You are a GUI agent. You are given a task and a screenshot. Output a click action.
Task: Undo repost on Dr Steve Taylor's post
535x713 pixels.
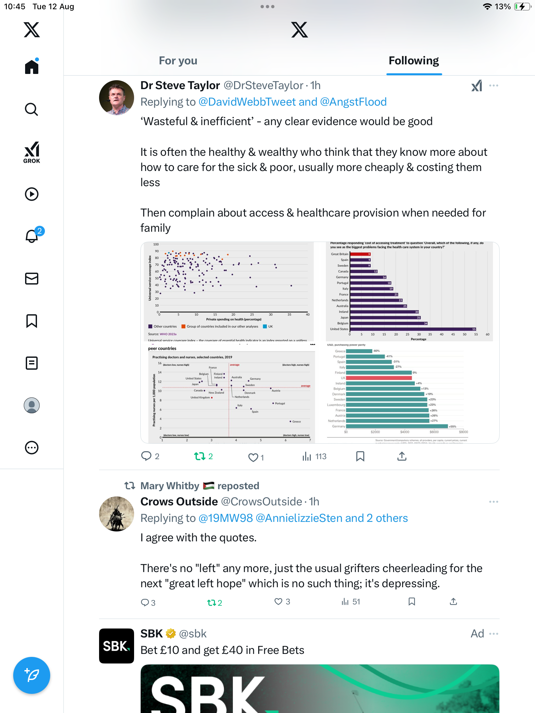pos(200,457)
